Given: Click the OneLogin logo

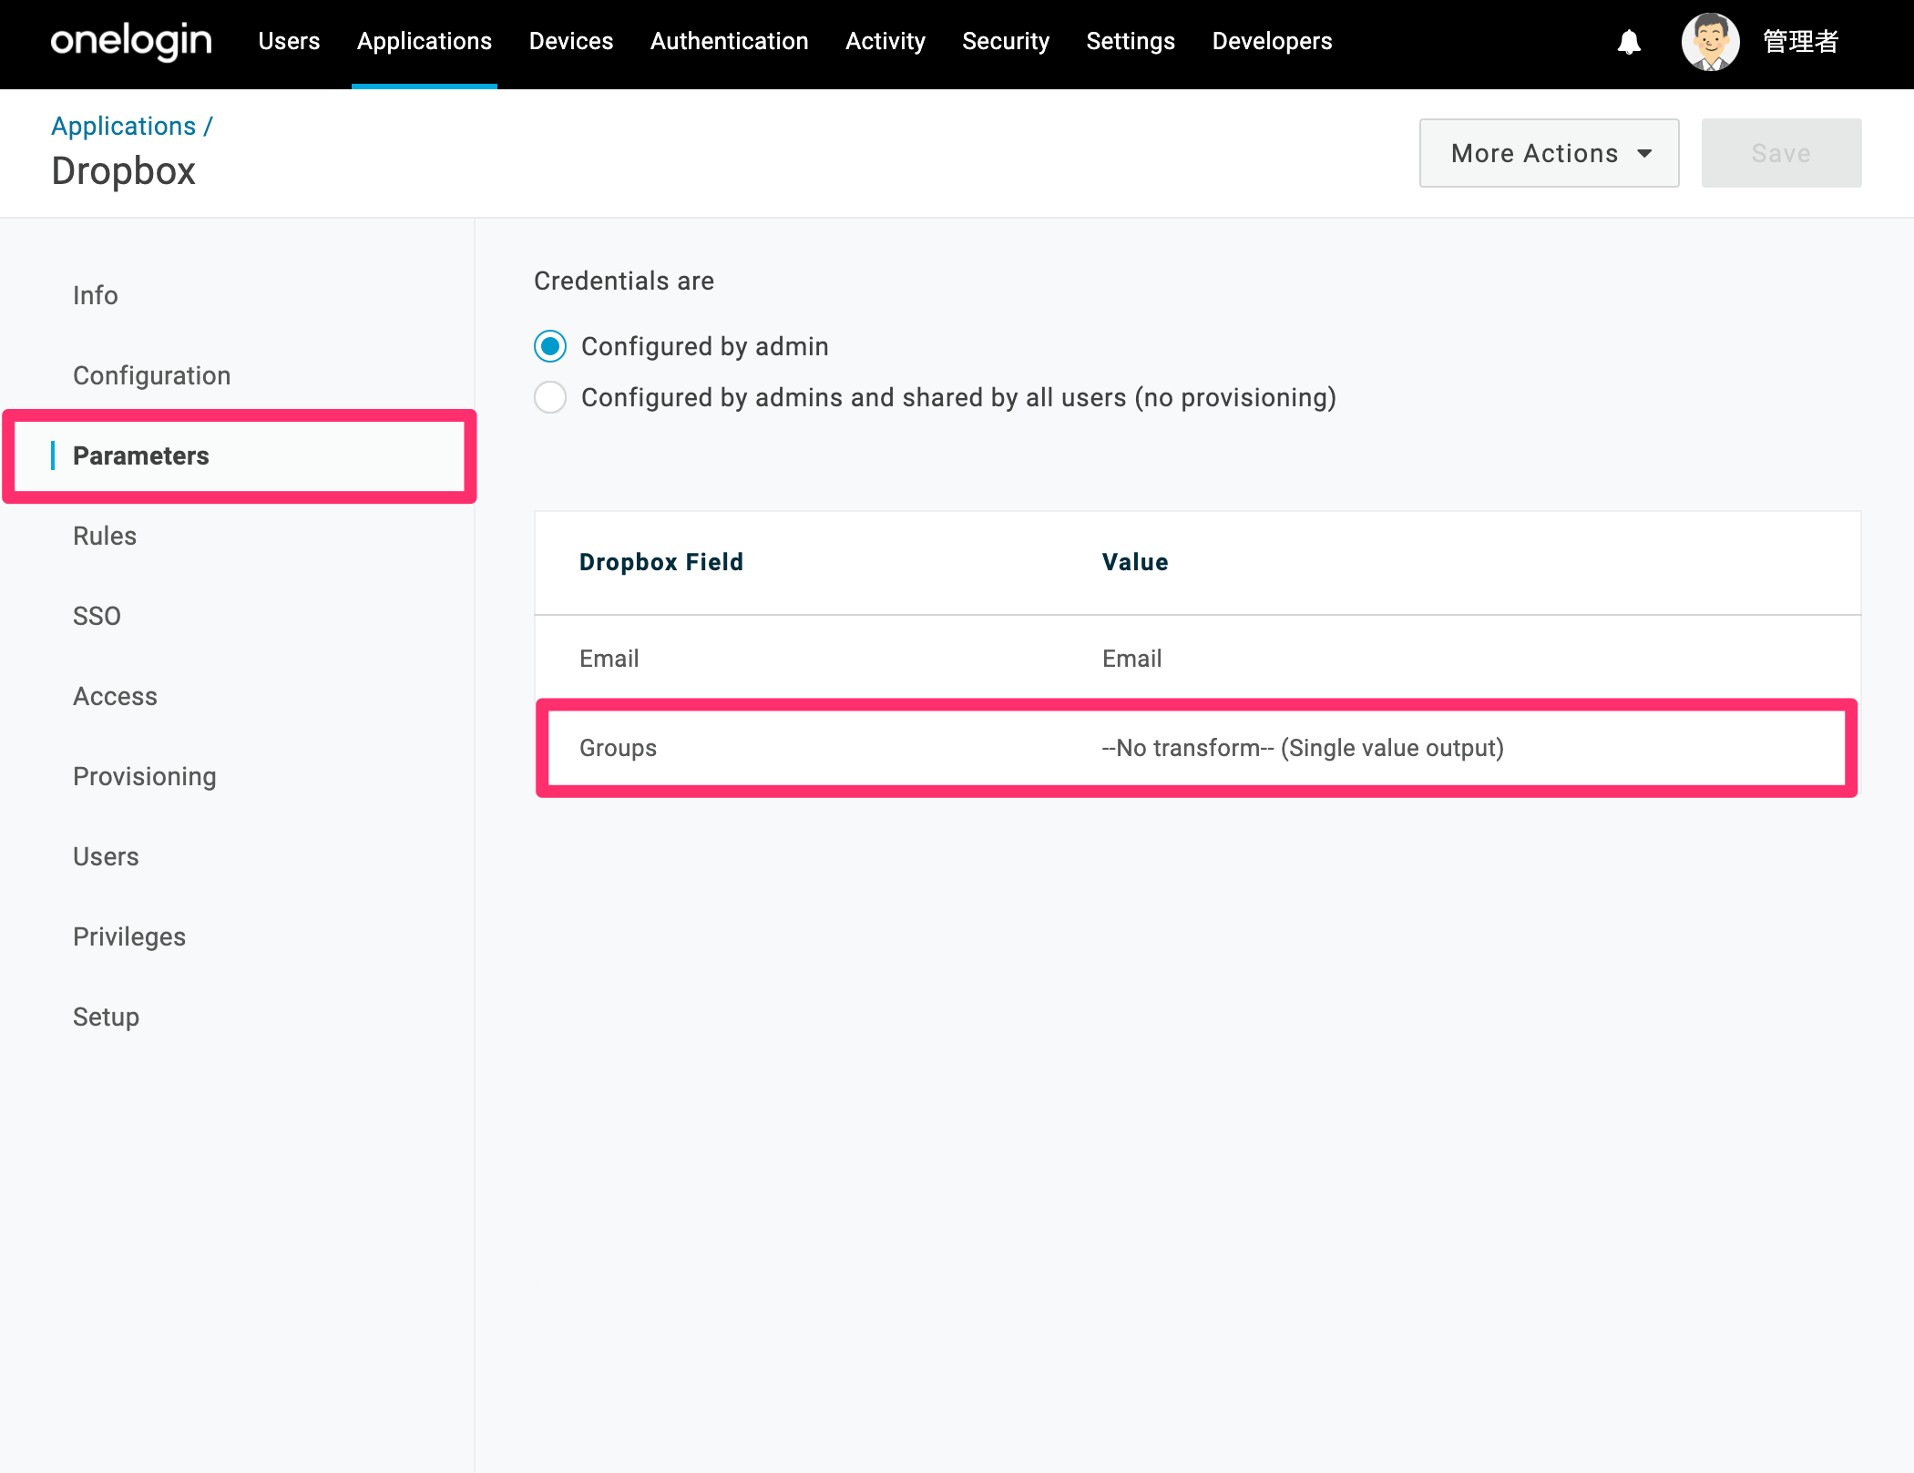Looking at the screenshot, I should tap(131, 42).
